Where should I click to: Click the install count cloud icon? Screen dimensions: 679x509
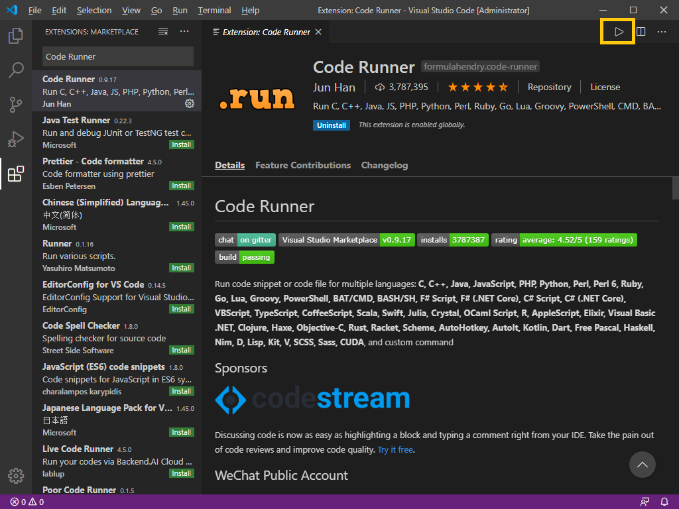point(380,87)
